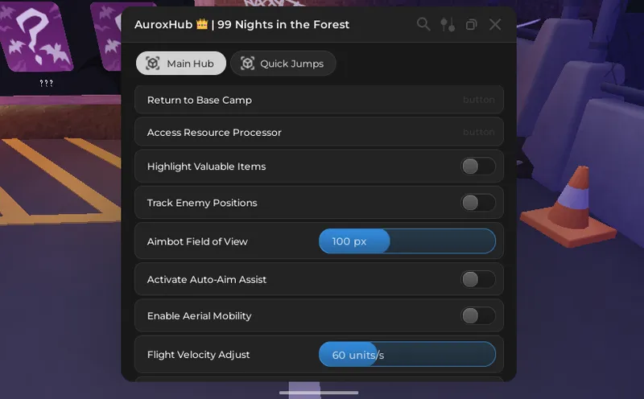Click the settings sliders icon in header
Screen dimensions: 644x399
coord(448,24)
